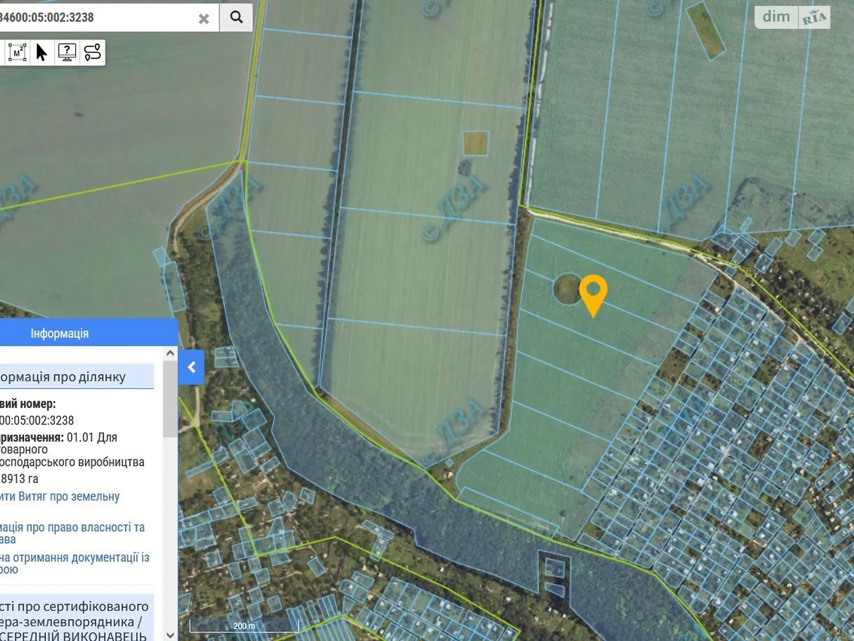The height and width of the screenshot is (641, 854).
Task: Collapse the information side panel
Action: point(191,368)
